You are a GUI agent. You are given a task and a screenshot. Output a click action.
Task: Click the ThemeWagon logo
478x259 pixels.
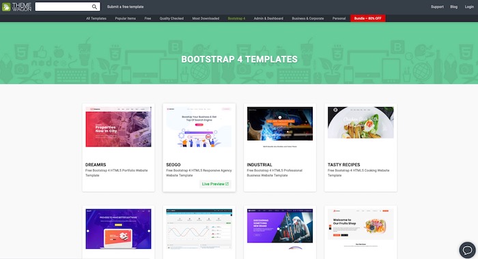pos(17,7)
